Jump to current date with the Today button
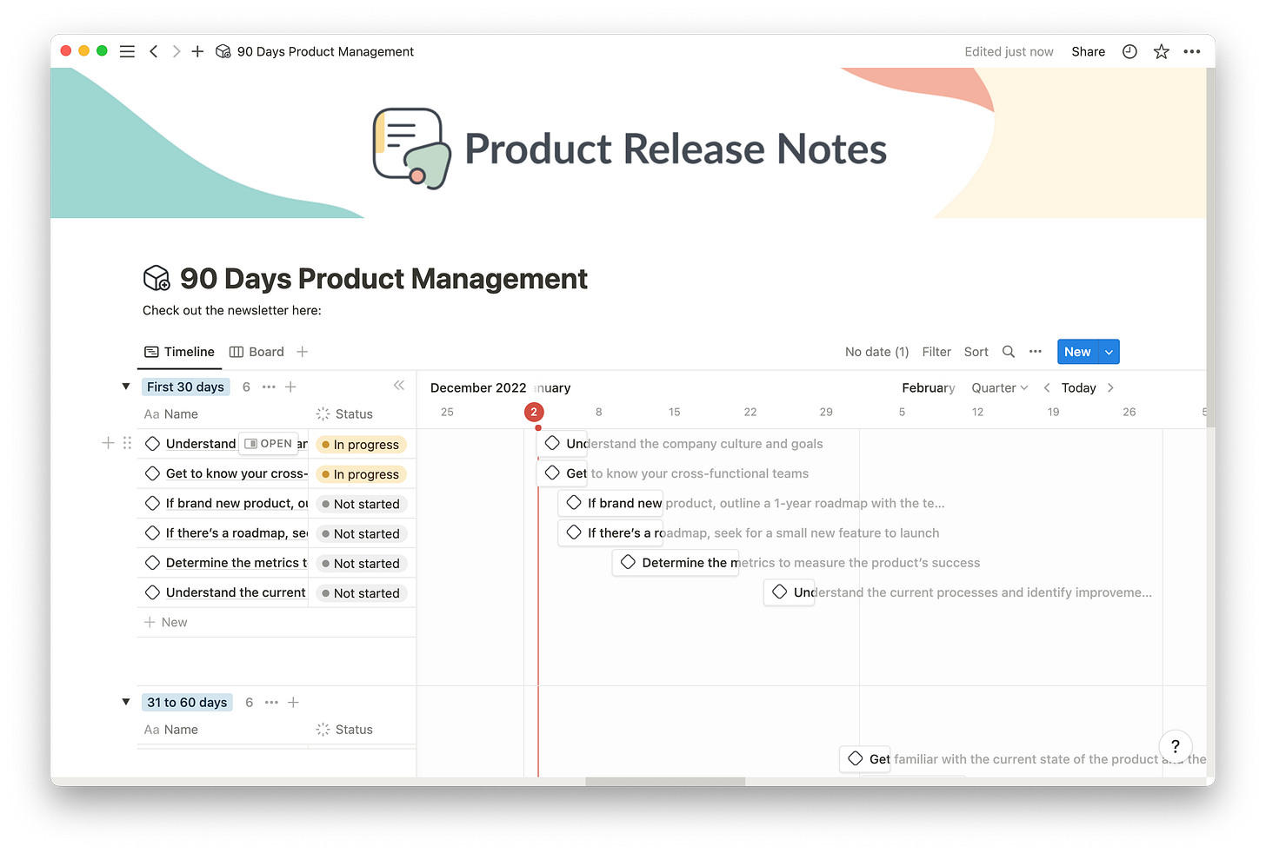Viewport: 1266px width, 853px height. click(x=1078, y=387)
